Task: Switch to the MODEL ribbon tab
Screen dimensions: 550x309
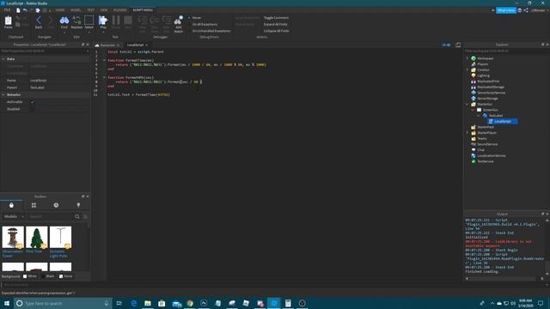Action: click(76, 10)
